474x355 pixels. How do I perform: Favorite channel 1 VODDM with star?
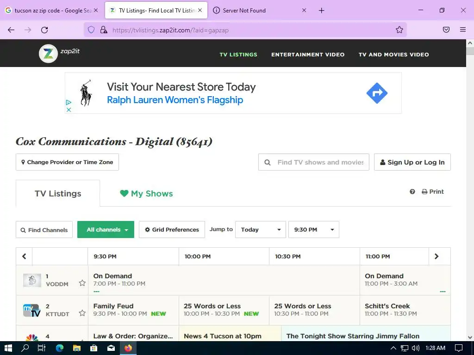(82, 283)
